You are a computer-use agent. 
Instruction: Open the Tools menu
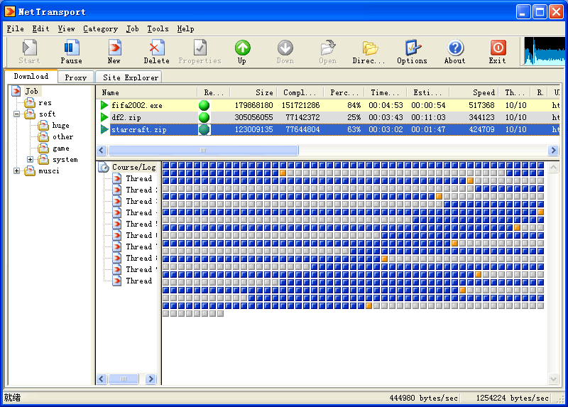click(158, 28)
